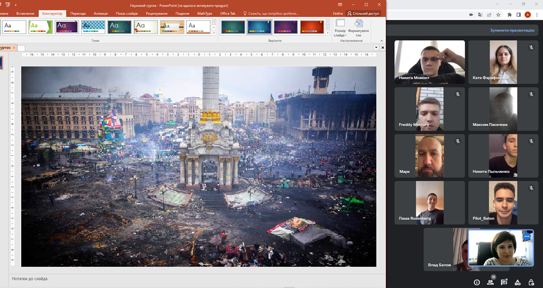Image resolution: width=543 pixels, height=288 pixels.
Task: Click the notes area Нотатки до слайда
Action: click(x=30, y=279)
